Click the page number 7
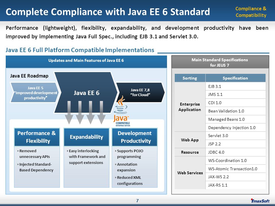The width and height of the screenshot is (275, 206). click(x=137, y=201)
